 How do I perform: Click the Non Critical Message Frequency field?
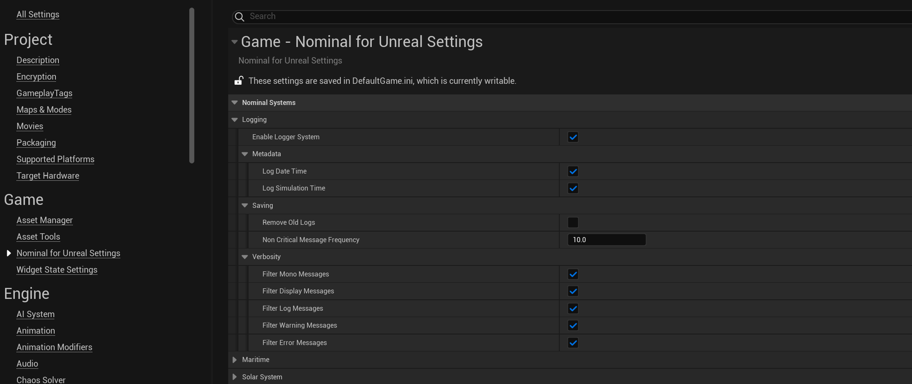pyautogui.click(x=606, y=240)
